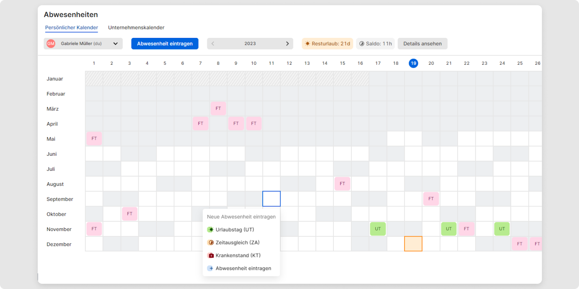The width and height of the screenshot is (579, 289).
Task: Click the green Urlaubstag sun icon
Action: (x=210, y=230)
